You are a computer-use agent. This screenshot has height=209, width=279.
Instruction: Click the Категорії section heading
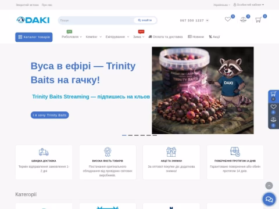[26, 194]
